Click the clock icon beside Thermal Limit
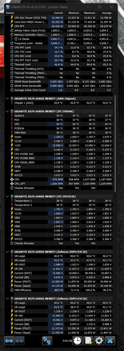This screenshot has width=124, height=351. (12, 64)
